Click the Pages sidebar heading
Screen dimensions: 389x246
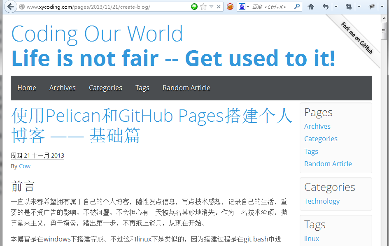coord(318,113)
